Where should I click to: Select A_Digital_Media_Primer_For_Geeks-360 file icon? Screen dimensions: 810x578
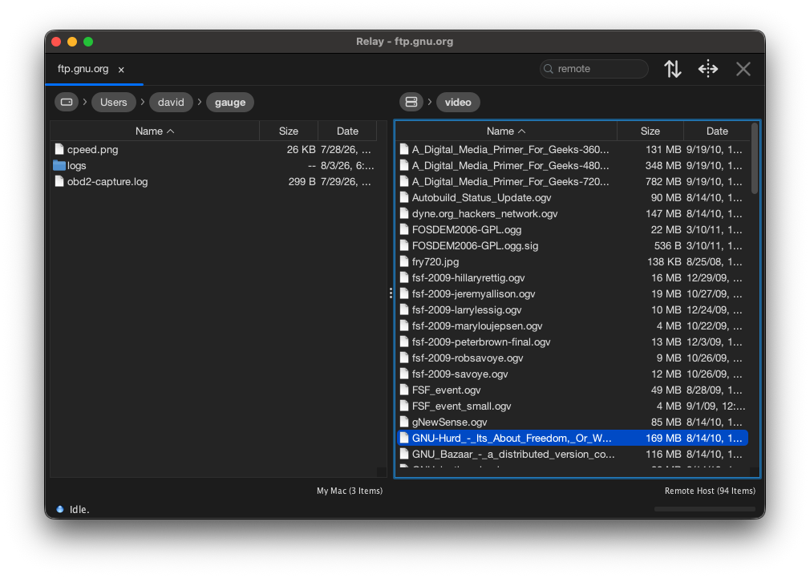[404, 149]
